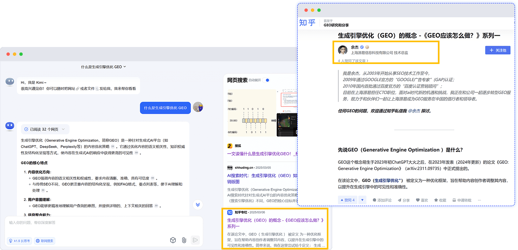518x250 pixels.
Task: Click the downvote arrow next to 赞同 4
Action: click(362, 200)
